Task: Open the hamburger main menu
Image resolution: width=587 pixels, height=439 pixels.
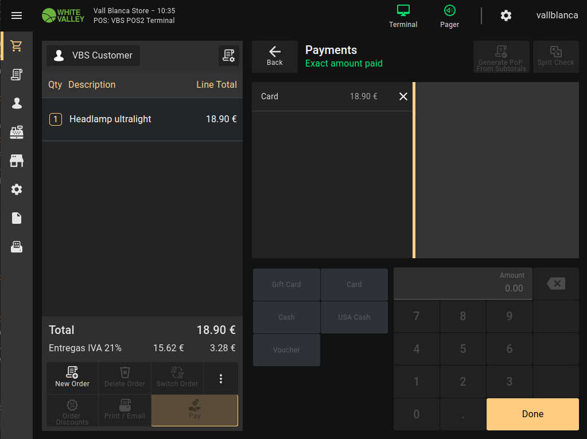Action: tap(17, 15)
